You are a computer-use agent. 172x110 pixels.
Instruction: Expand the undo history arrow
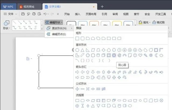pos(48,14)
